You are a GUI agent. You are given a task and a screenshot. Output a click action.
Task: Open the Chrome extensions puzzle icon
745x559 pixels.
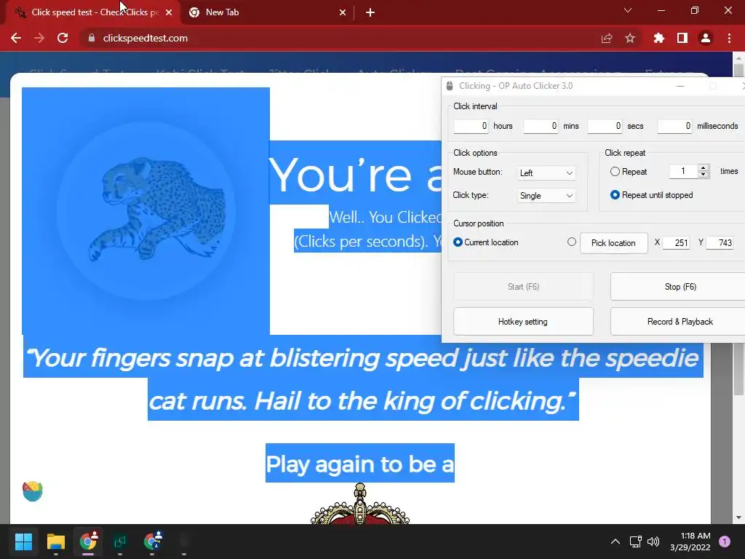(x=659, y=38)
